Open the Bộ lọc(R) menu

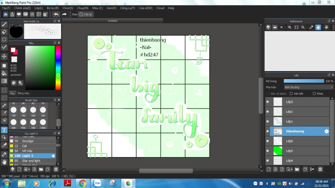(x=53, y=8)
